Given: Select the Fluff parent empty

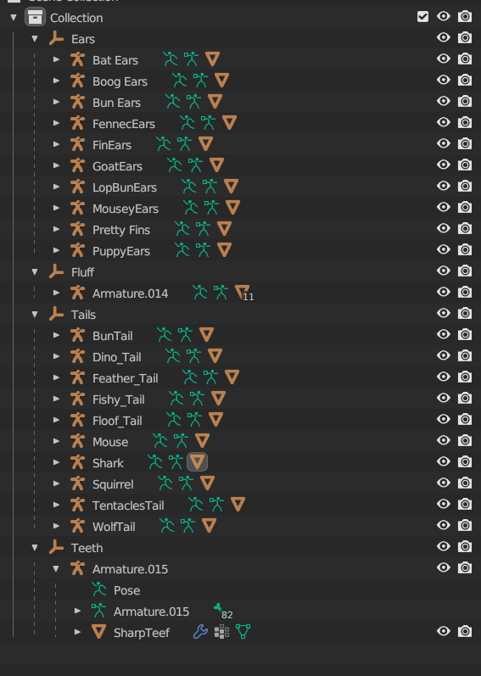Looking at the screenshot, I should (x=82, y=272).
